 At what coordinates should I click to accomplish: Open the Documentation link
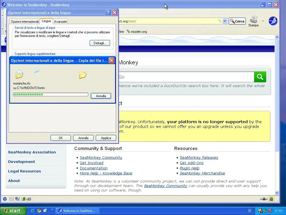point(94,168)
